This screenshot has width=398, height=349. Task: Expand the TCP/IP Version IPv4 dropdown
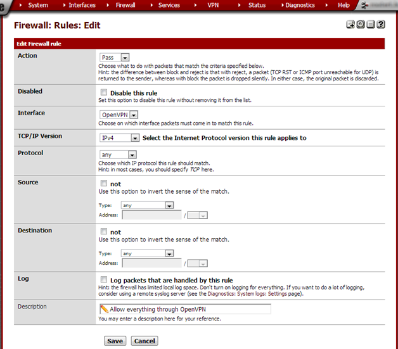coord(119,138)
